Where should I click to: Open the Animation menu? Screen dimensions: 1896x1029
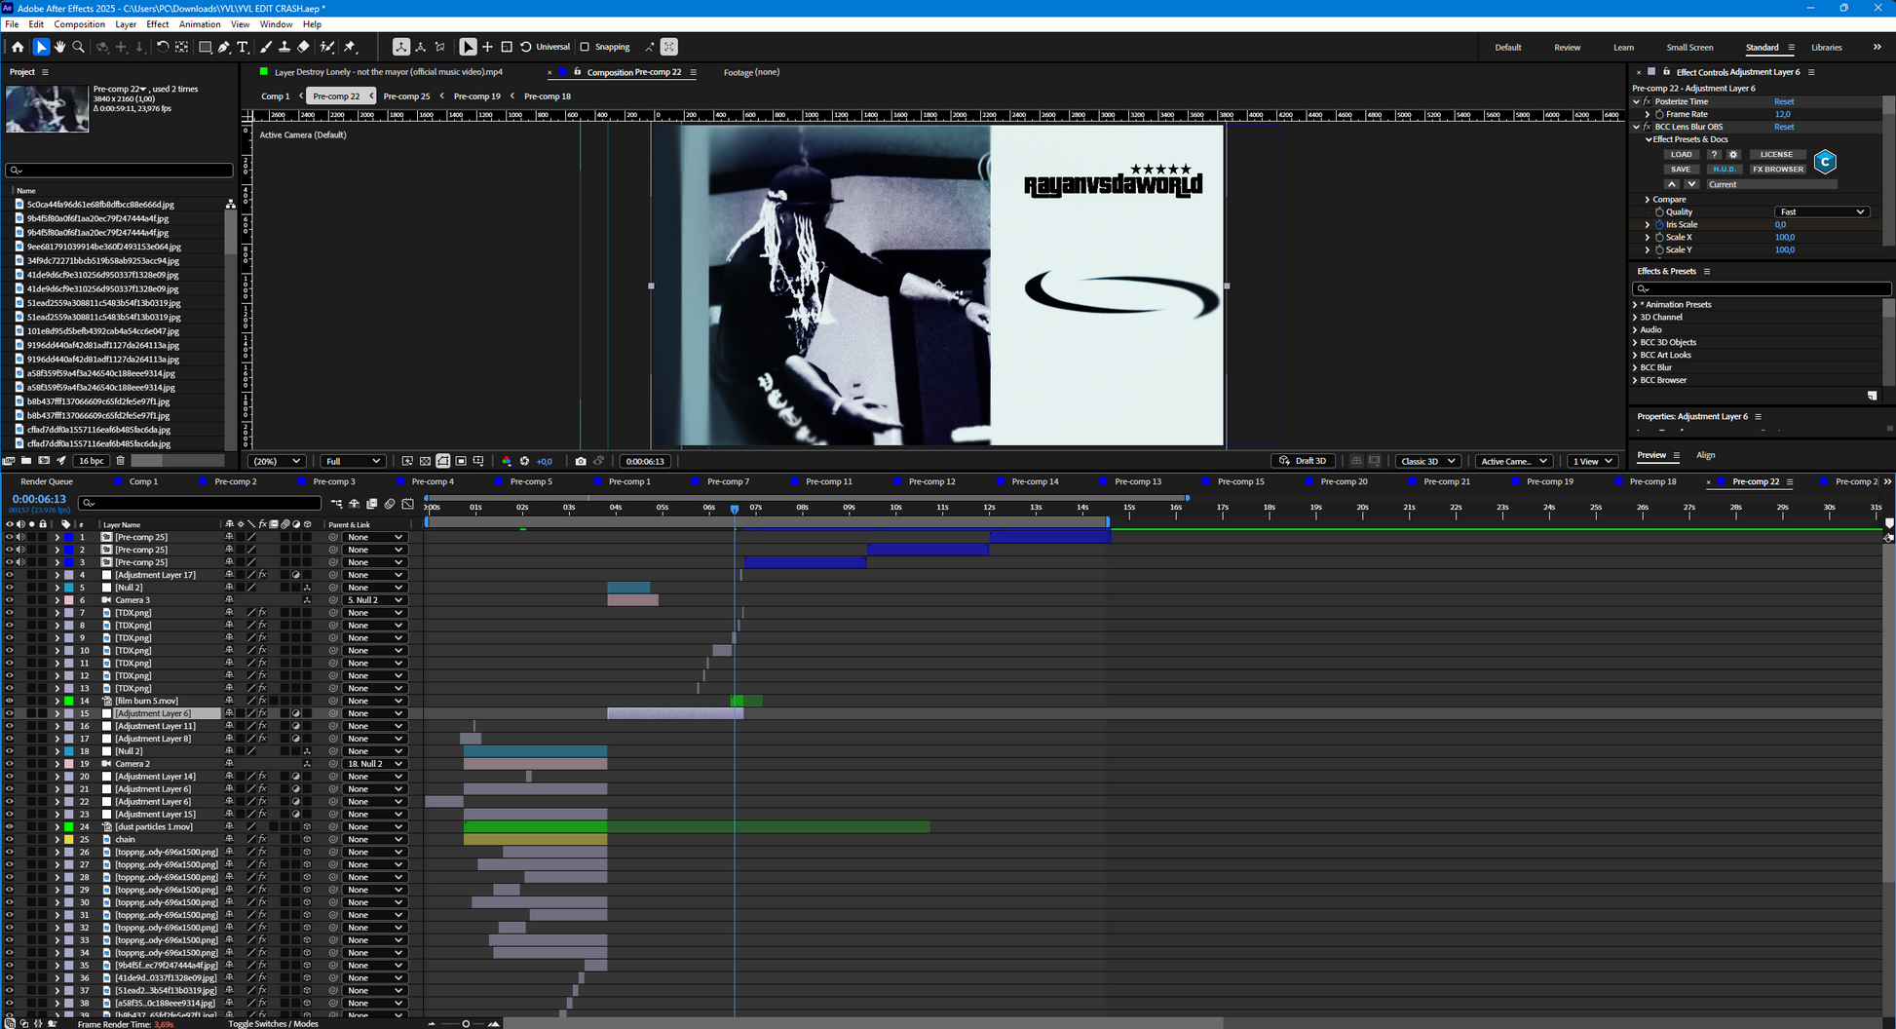tap(200, 24)
